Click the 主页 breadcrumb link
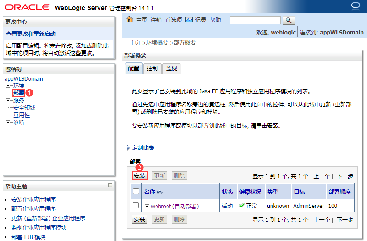Screen dimensions: 367x241 pyautogui.click(x=135, y=43)
